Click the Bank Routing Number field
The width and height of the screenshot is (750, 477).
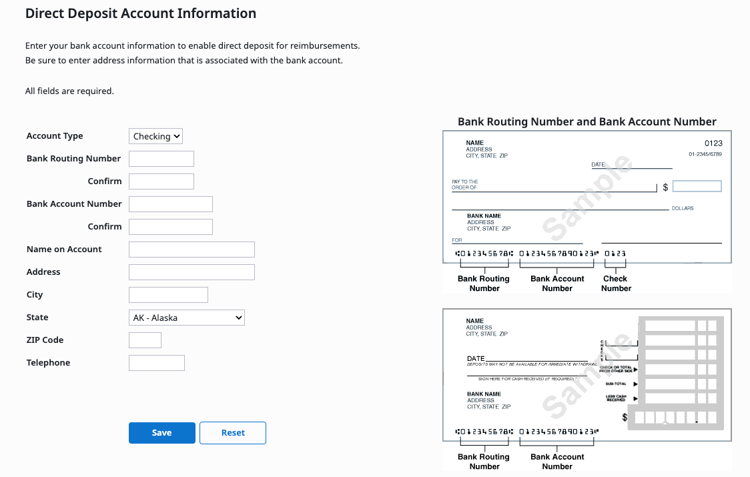[161, 159]
